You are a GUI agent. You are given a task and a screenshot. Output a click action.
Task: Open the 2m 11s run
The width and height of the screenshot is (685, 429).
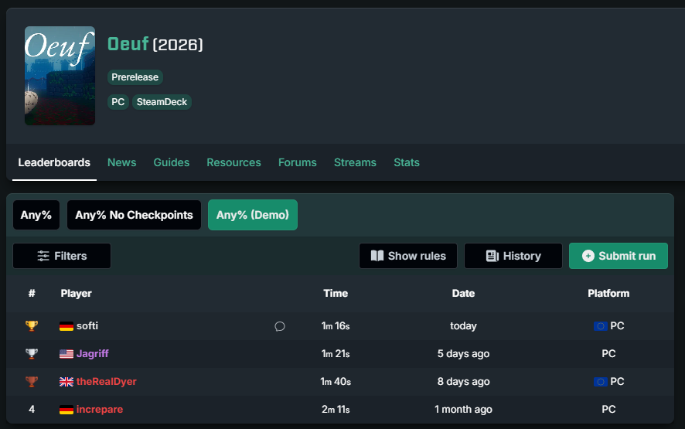click(x=336, y=410)
